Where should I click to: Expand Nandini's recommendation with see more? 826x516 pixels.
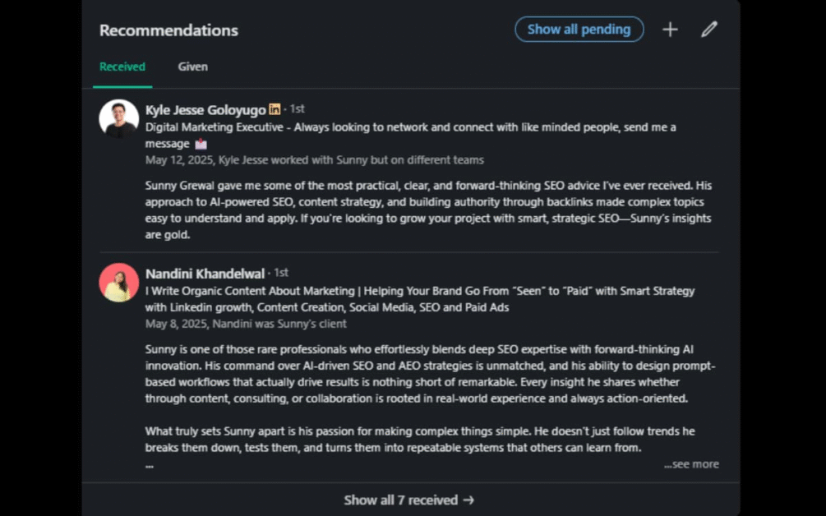pyautogui.click(x=691, y=464)
